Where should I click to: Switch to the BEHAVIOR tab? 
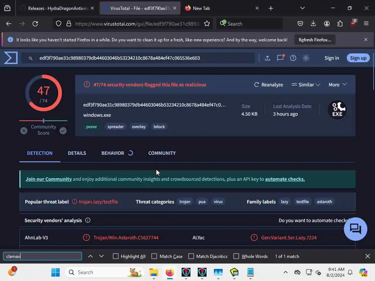click(113, 153)
